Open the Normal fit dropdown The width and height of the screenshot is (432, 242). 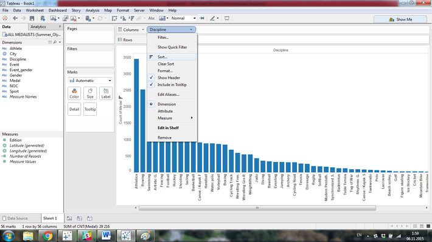pyautogui.click(x=184, y=18)
